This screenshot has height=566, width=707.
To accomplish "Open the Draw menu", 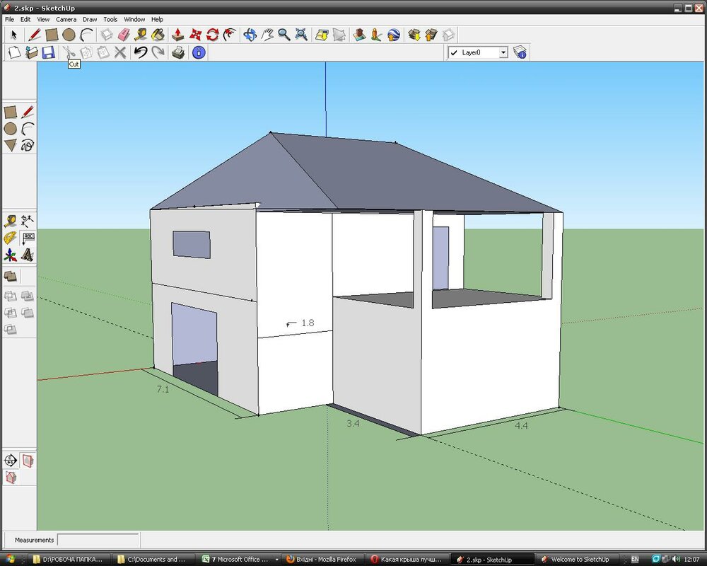I will [89, 19].
